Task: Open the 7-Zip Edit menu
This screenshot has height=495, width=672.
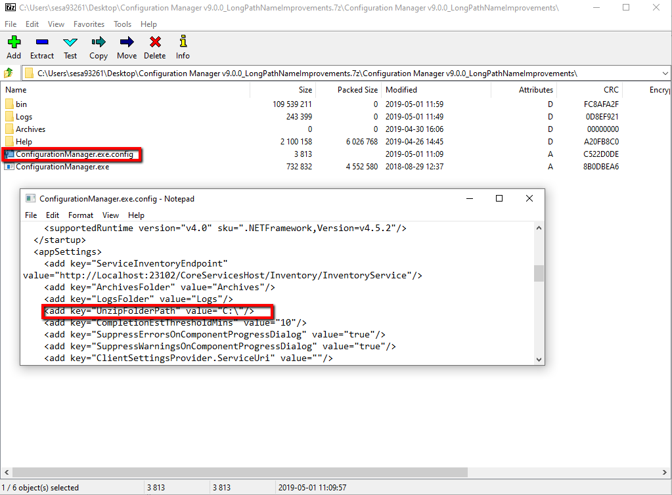Action: (32, 24)
